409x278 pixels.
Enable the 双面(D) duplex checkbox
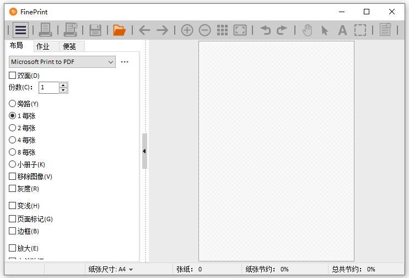click(x=12, y=76)
